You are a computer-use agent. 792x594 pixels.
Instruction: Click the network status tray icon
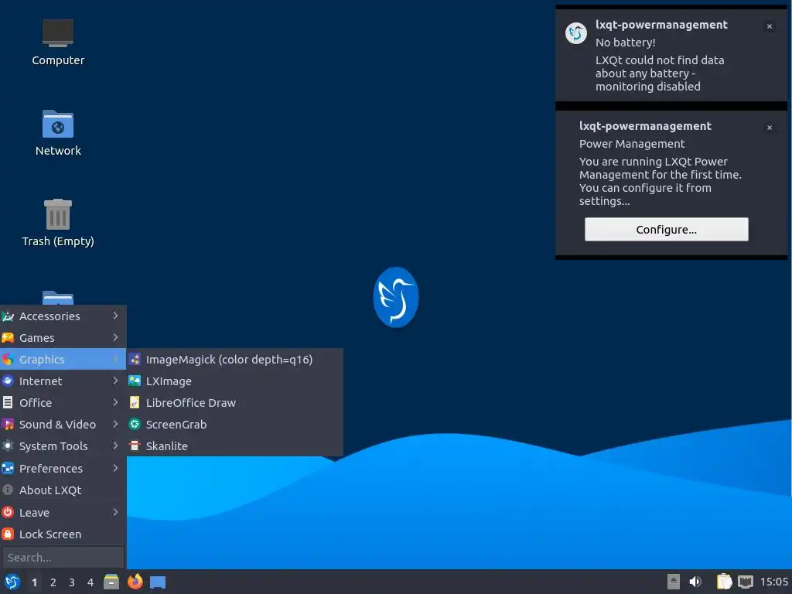[x=745, y=582]
